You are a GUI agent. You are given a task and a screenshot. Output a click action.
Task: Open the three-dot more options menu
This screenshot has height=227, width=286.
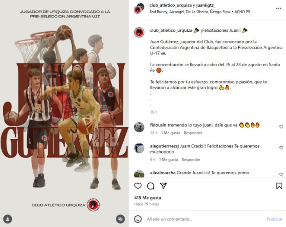coord(279,8)
